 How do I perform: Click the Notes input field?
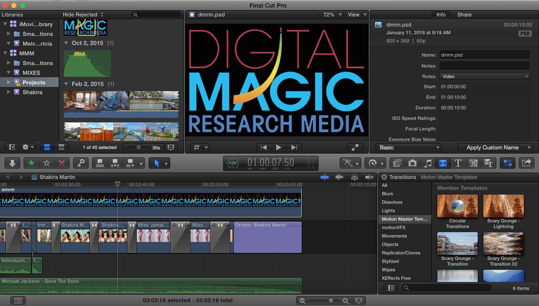(x=484, y=66)
